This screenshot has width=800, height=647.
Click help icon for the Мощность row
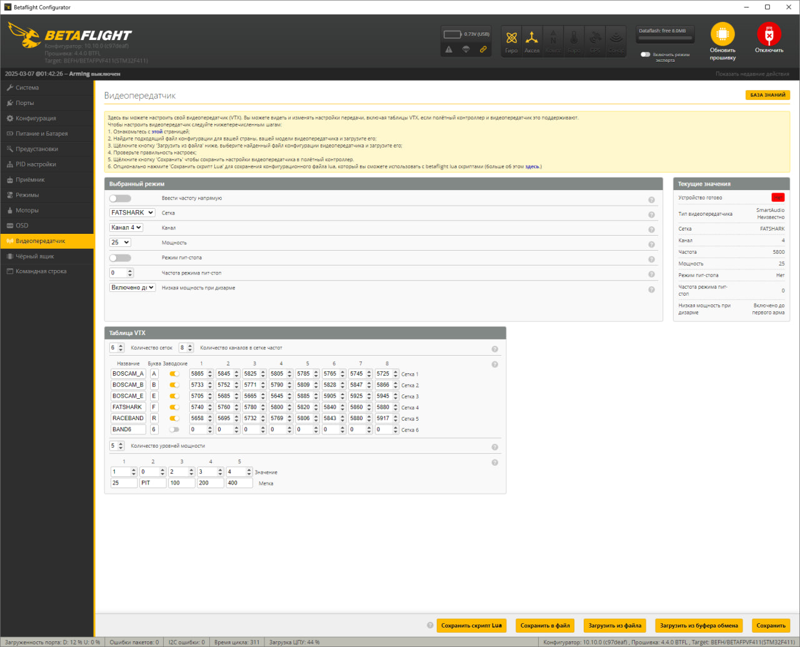(651, 245)
